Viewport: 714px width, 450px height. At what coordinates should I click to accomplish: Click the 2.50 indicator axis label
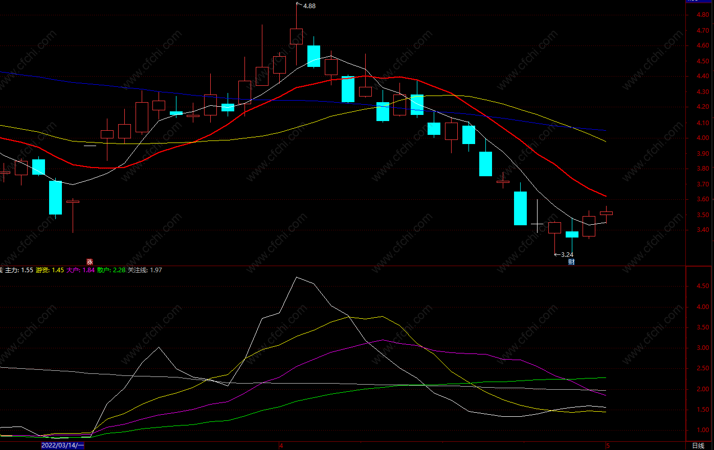(x=702, y=368)
